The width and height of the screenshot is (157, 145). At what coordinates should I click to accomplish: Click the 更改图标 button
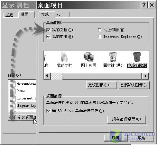coord(102,85)
